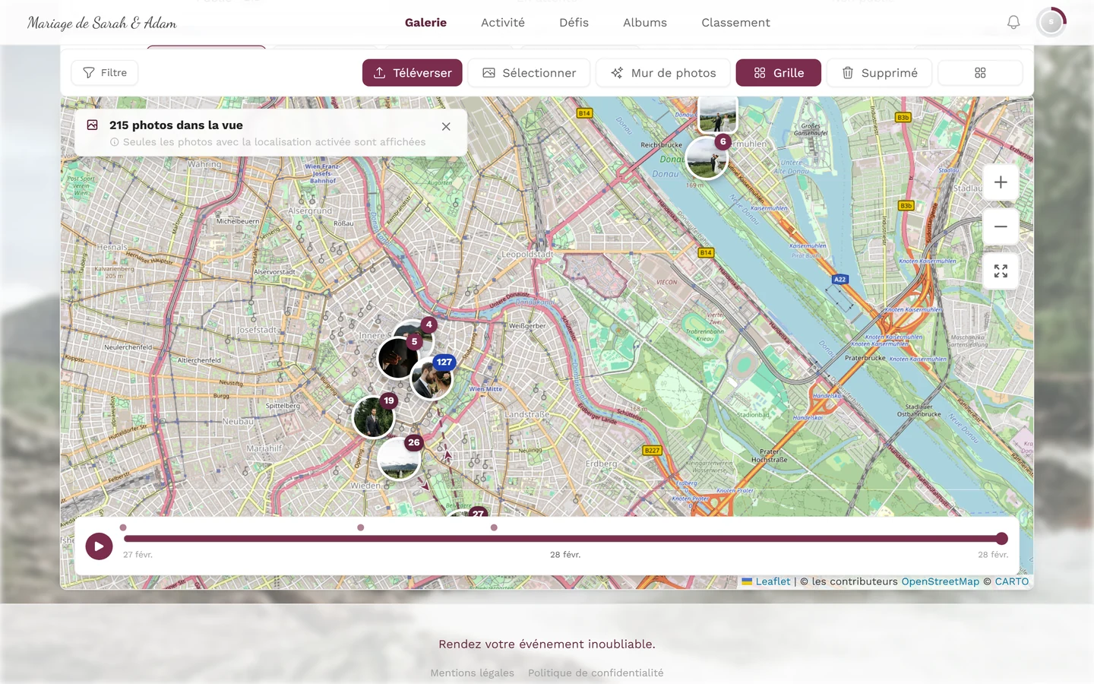Jump to the second timeline marker dot
The height and width of the screenshot is (684, 1094).
click(x=361, y=527)
